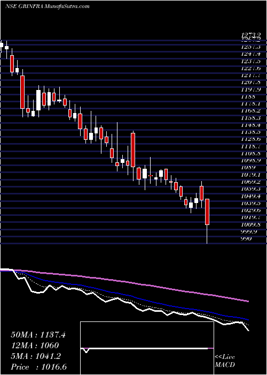Click the 1108.8 price axis label
The height and width of the screenshot is (375, 267).
pos(251,153)
